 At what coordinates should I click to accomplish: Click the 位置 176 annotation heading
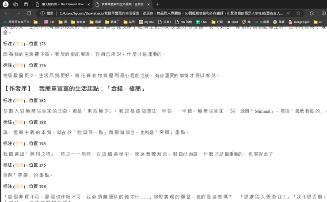pos(24,65)
